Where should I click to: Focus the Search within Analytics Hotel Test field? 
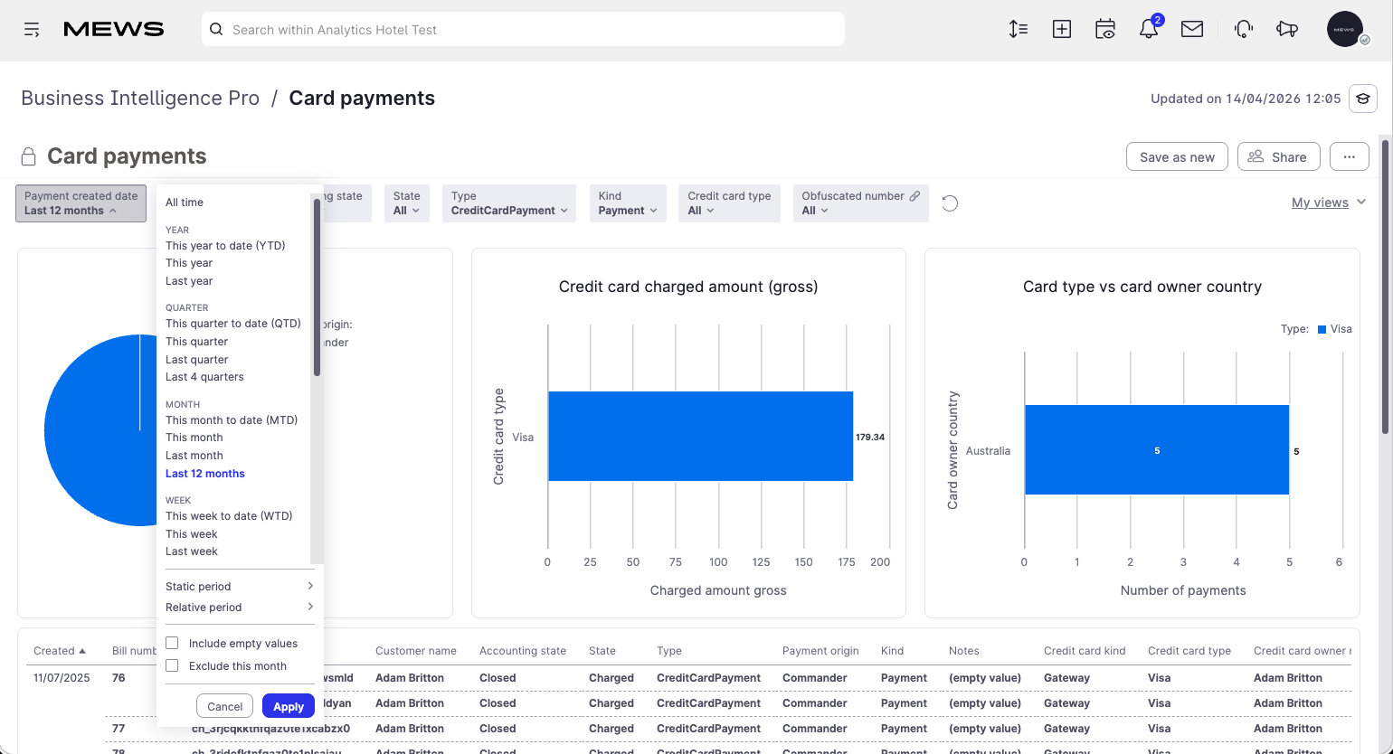pos(523,29)
